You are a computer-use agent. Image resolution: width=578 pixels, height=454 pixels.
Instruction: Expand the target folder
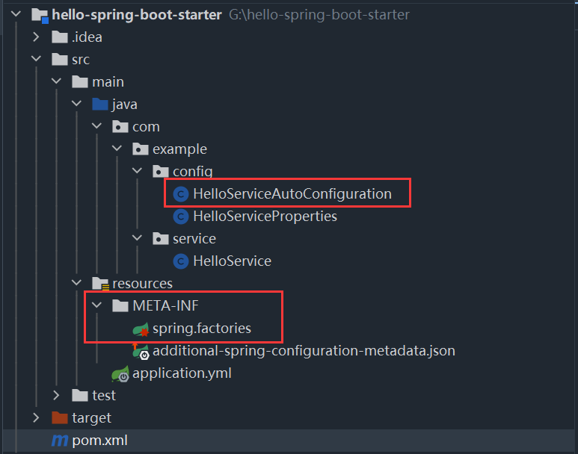pos(36,418)
